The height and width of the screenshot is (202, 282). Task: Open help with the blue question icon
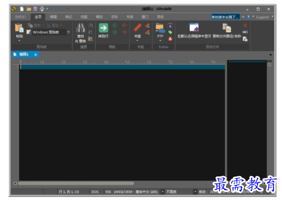click(248, 17)
